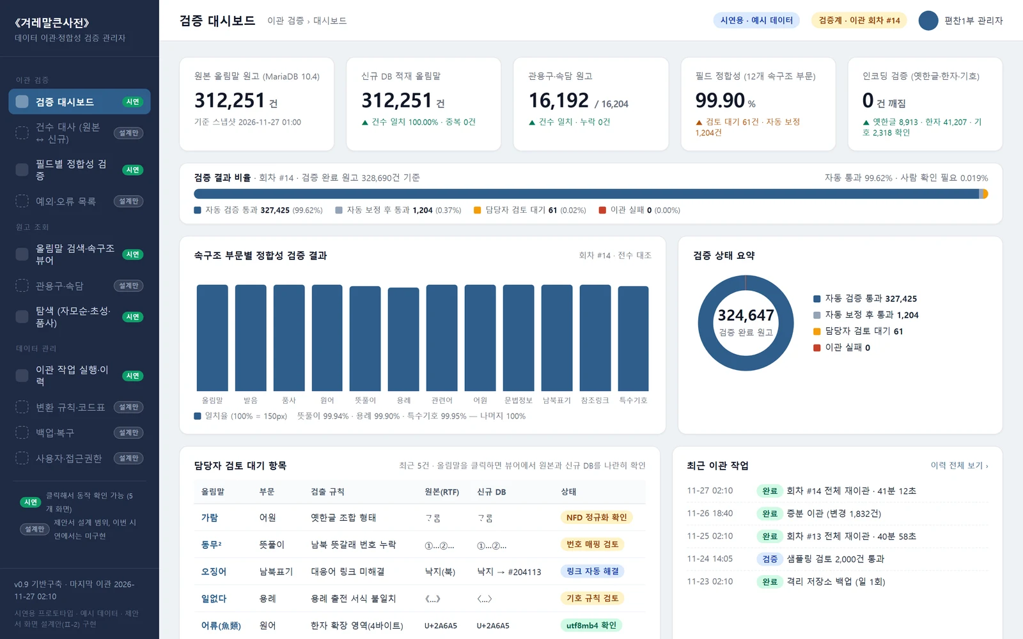Click dashed icon beside 백업·복구

(22, 433)
